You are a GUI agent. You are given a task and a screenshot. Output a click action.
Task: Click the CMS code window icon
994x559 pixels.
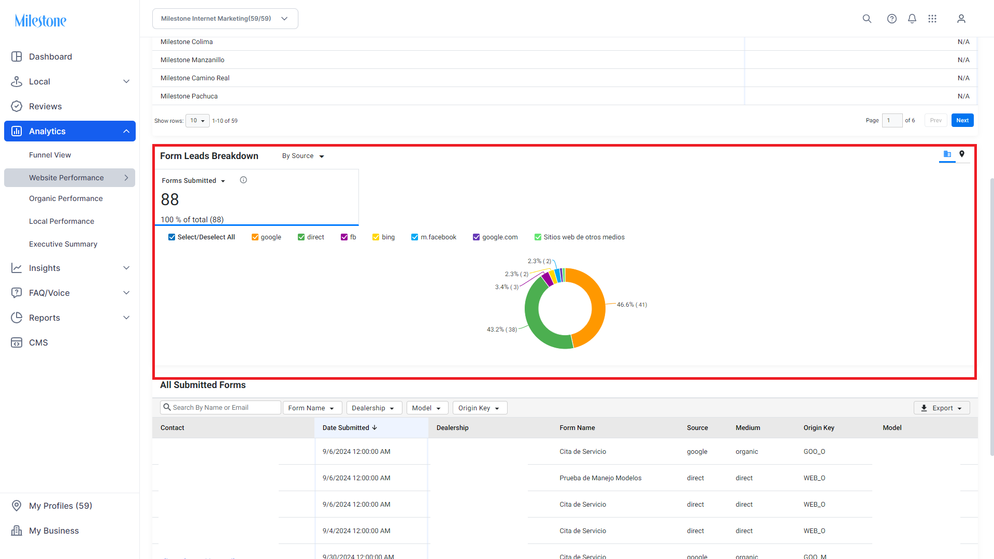pyautogui.click(x=17, y=342)
